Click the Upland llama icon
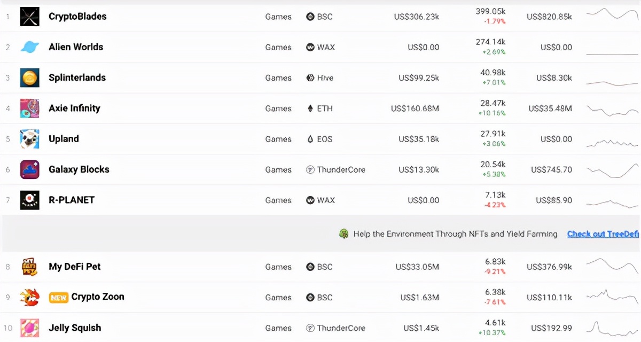Screen dimensions: 641x342 (x=29, y=139)
